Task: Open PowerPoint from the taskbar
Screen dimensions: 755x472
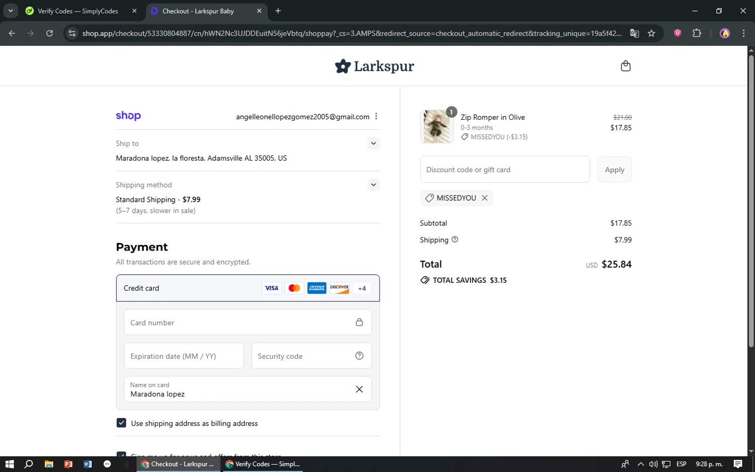Action: [68, 464]
